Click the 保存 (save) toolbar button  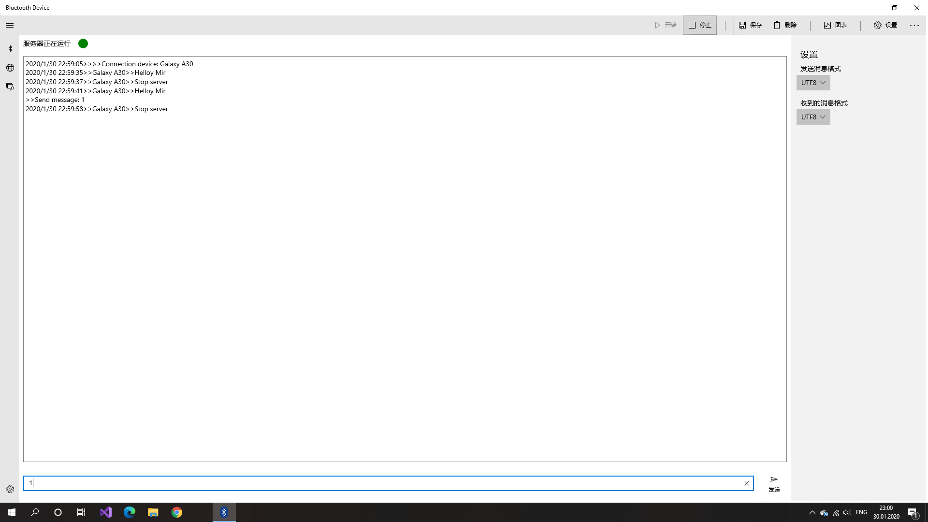[x=750, y=25]
